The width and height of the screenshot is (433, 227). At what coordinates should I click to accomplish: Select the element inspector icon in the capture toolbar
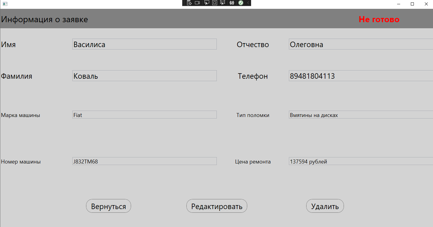(x=189, y=3)
